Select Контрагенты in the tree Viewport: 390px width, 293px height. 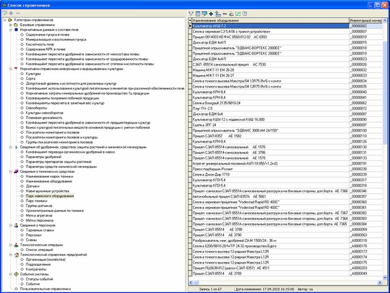click(x=38, y=269)
